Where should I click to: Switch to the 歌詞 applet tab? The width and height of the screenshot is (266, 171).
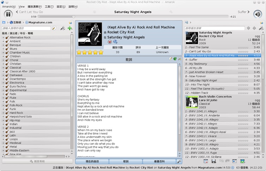126,161
